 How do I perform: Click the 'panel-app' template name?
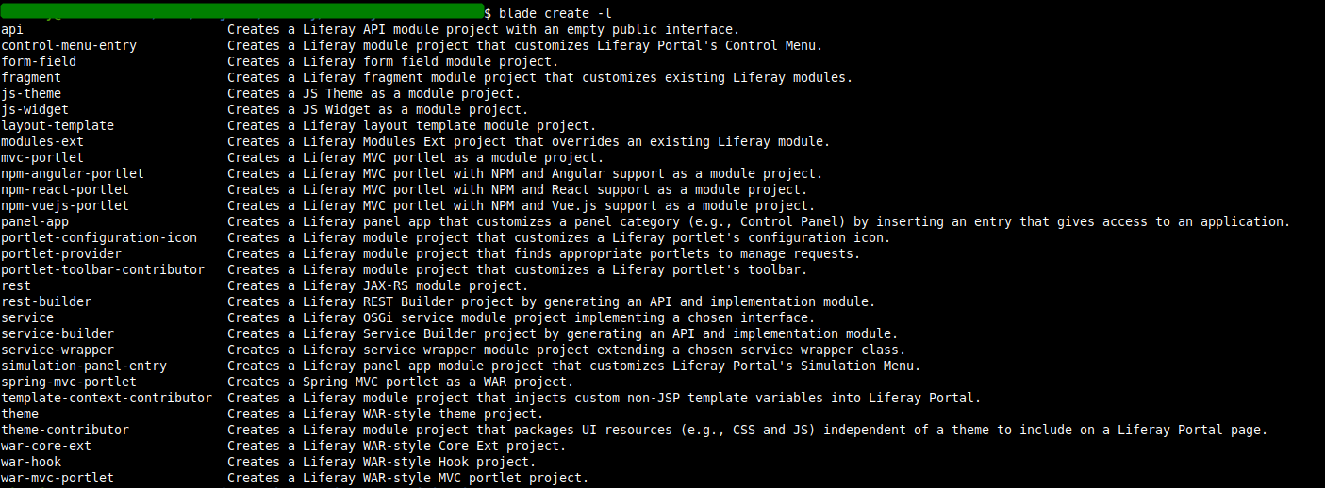35,221
